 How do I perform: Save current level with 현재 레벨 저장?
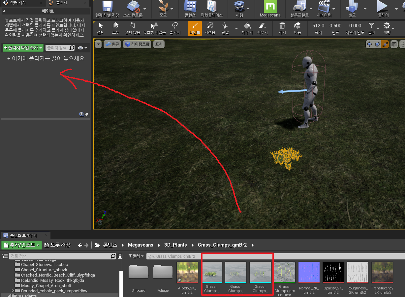(x=107, y=9)
